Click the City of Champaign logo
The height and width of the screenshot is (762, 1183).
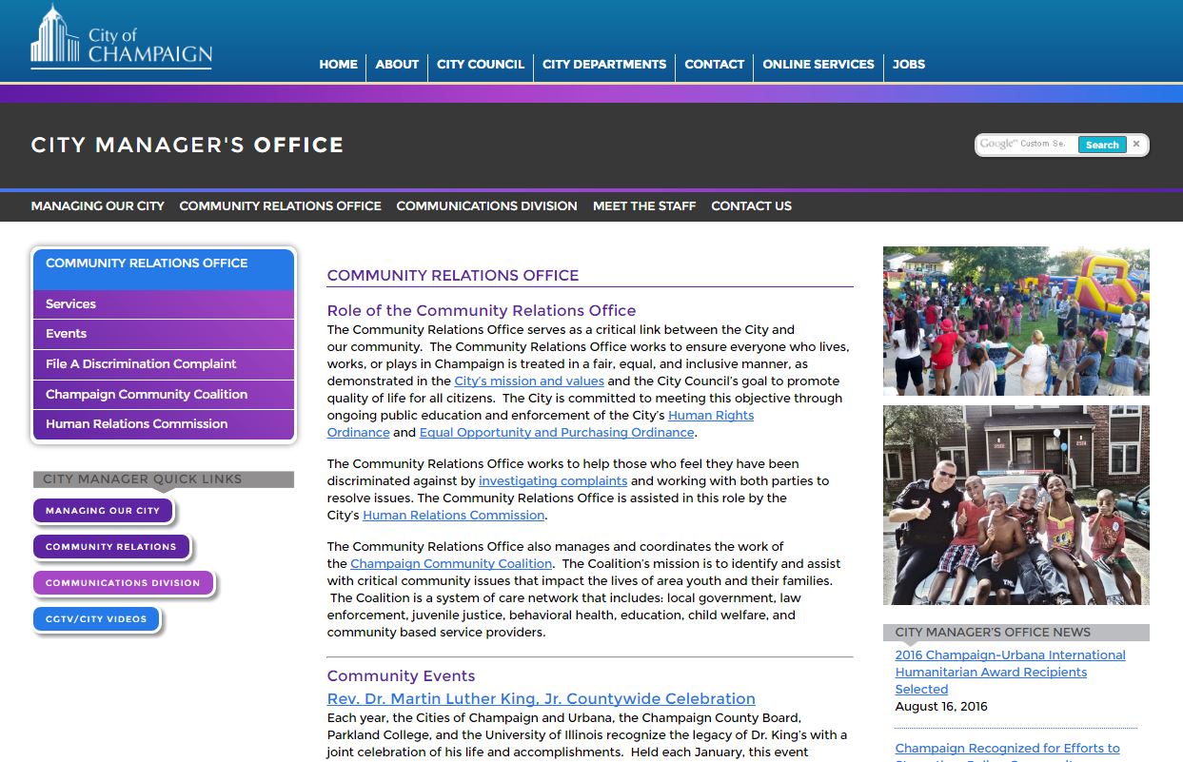[x=121, y=38]
